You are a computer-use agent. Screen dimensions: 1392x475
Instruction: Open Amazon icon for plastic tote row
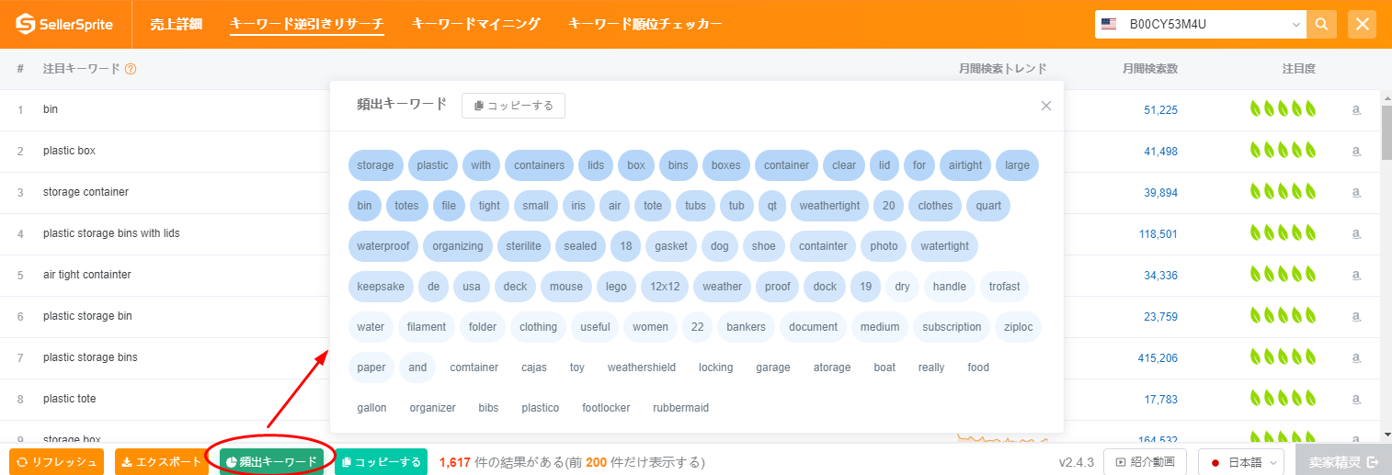(1356, 399)
